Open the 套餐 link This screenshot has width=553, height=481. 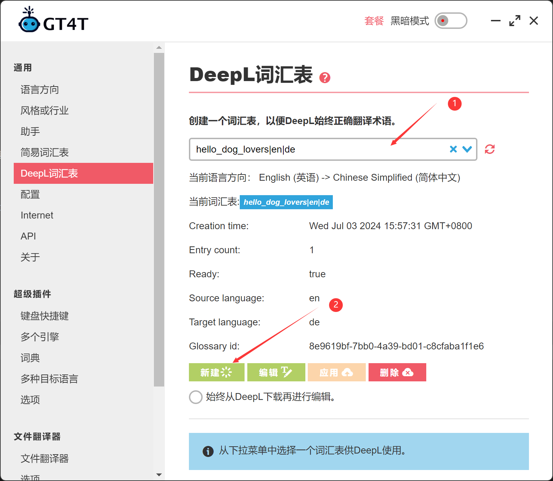point(374,21)
